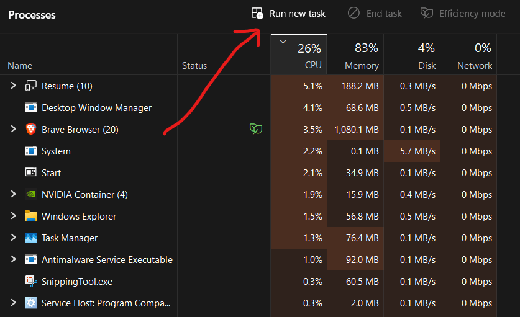Click the Desktop Window Manager icon

tap(31, 108)
